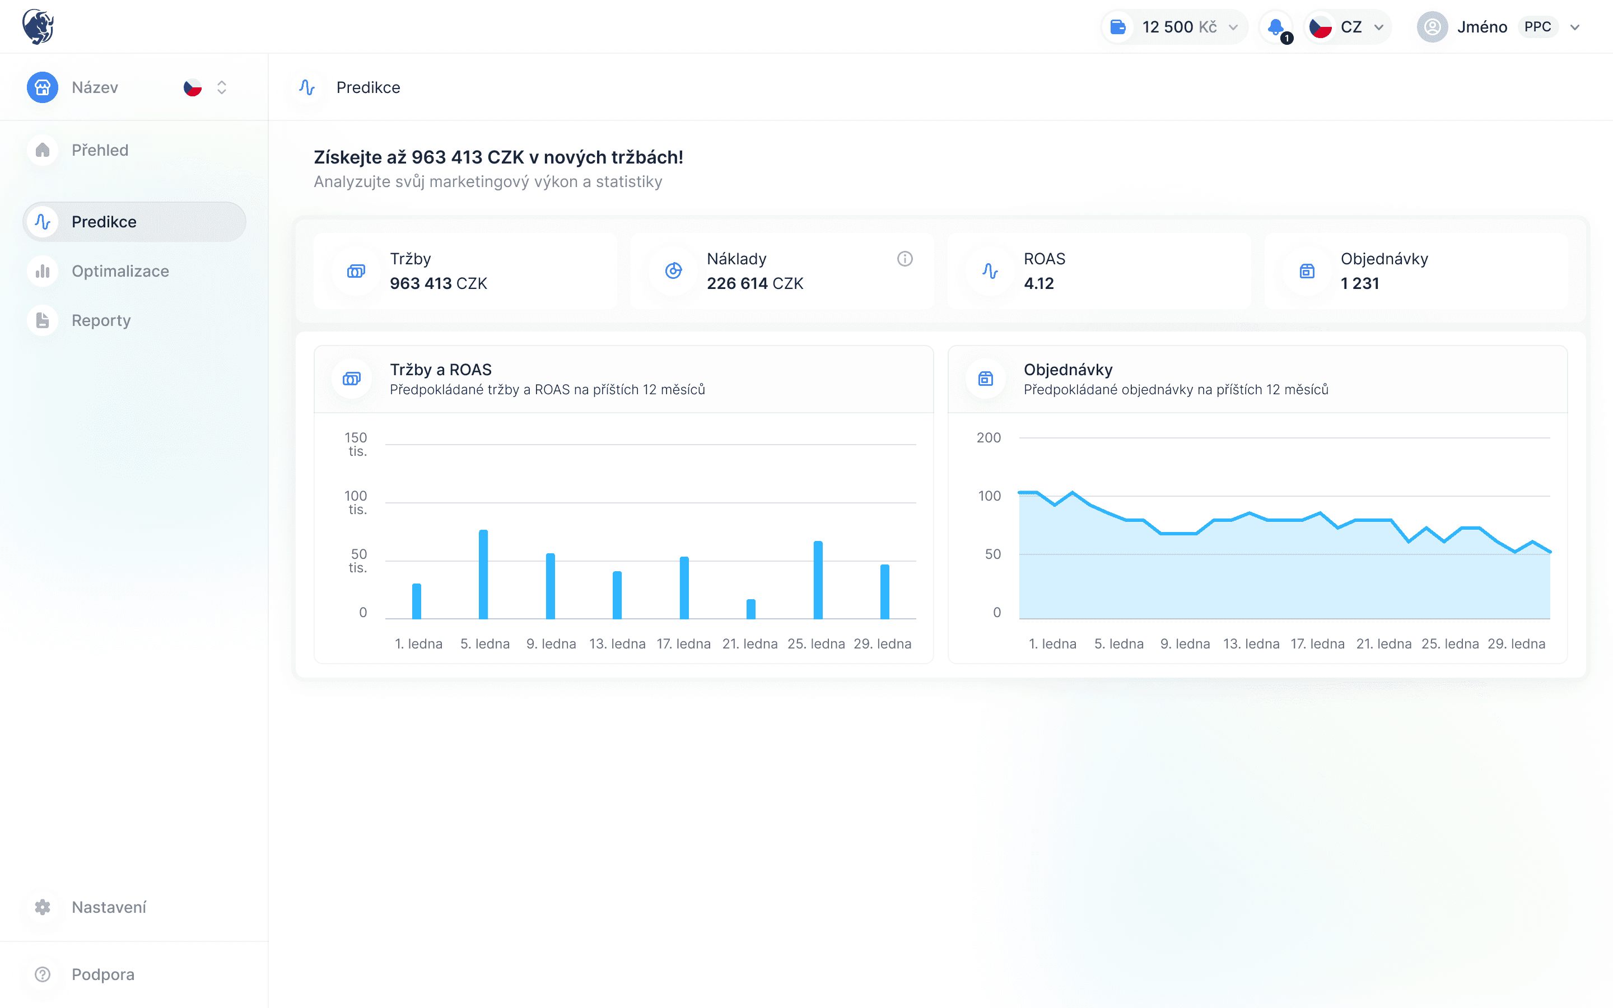
Task: Click the tallest bar at 5. ledna
Action: tap(483, 573)
